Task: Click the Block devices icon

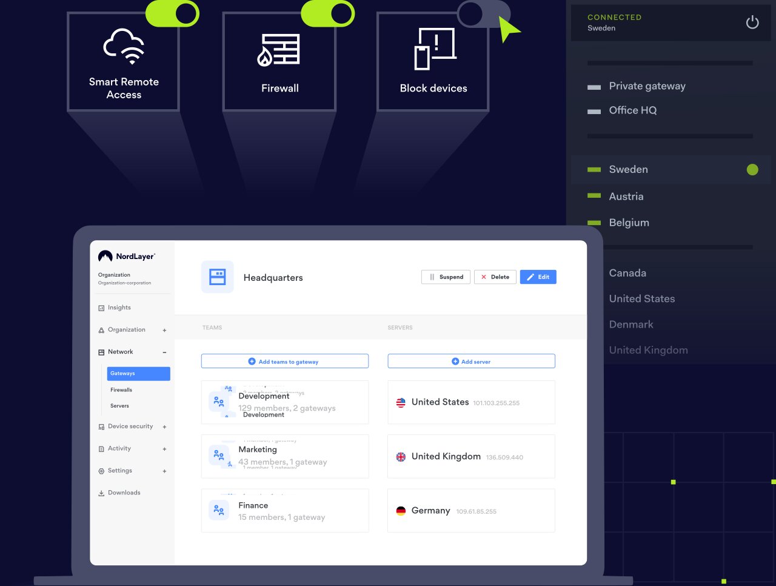Action: 435,49
